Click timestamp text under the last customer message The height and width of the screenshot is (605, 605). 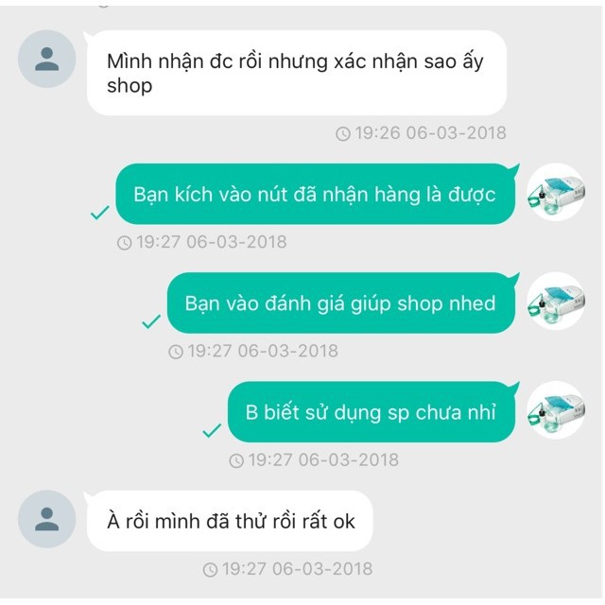coord(298,569)
